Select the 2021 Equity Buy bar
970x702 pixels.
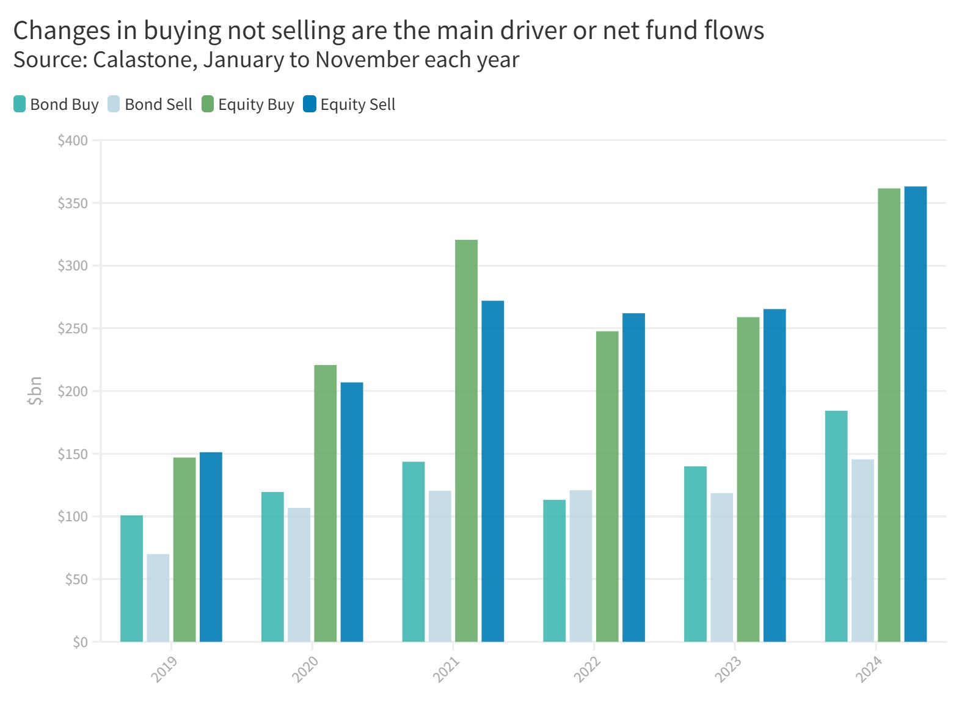tap(466, 441)
